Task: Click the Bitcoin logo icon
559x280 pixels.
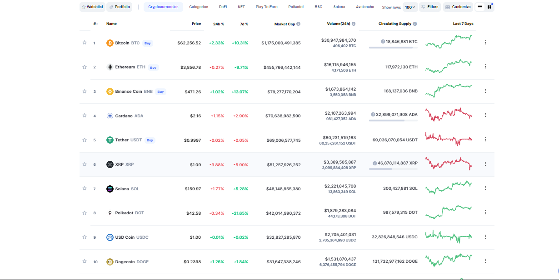Action: [110, 43]
